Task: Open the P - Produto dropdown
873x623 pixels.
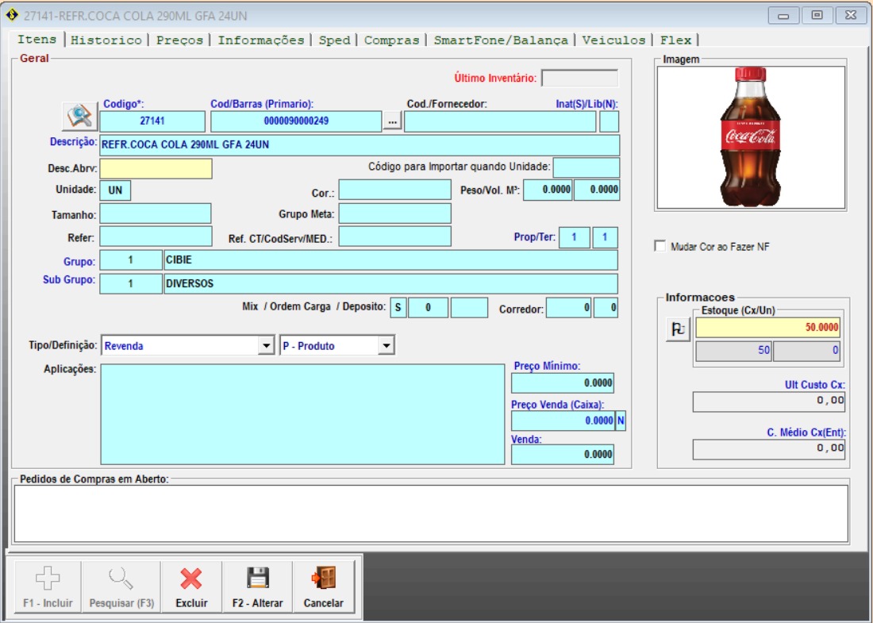Action: [x=386, y=346]
